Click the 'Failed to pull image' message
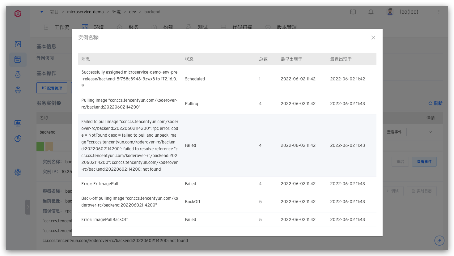Image resolution: width=454 pixels, height=256 pixels. 130,145
